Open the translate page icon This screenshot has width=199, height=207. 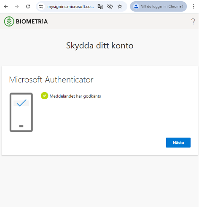click(100, 6)
